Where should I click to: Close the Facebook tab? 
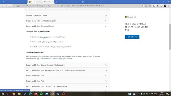26,2
